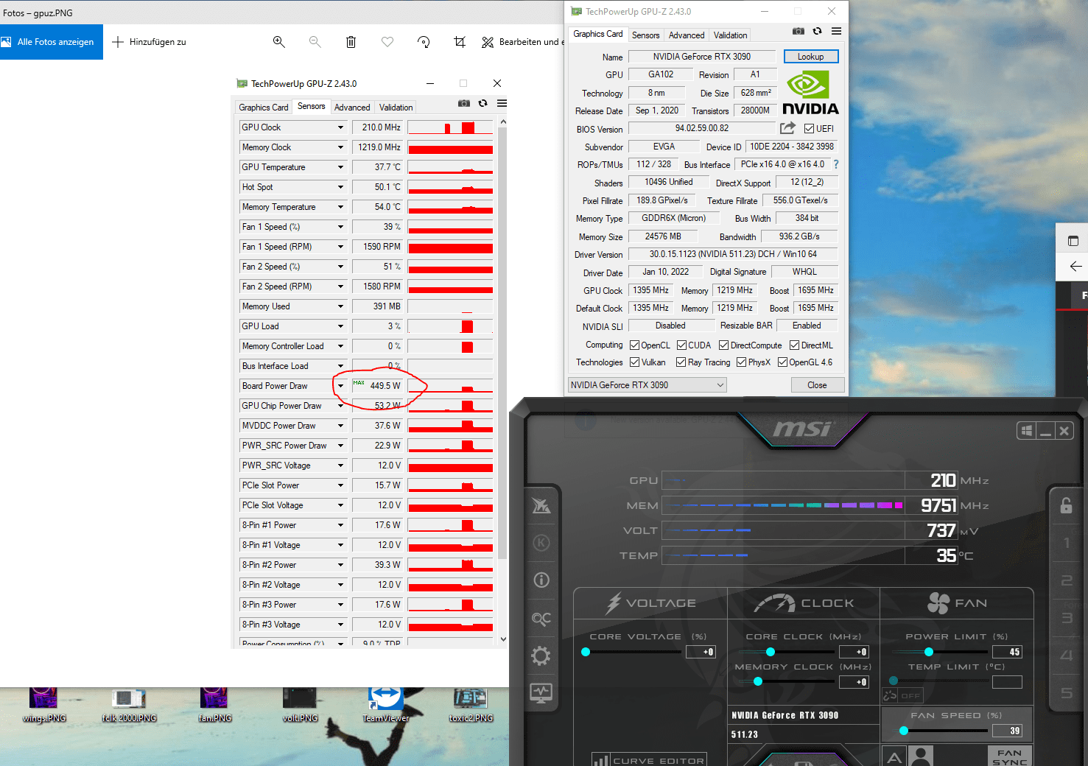This screenshot has width=1088, height=766.
Task: Open TeamViewer desktop shortcut
Action: coord(386,705)
